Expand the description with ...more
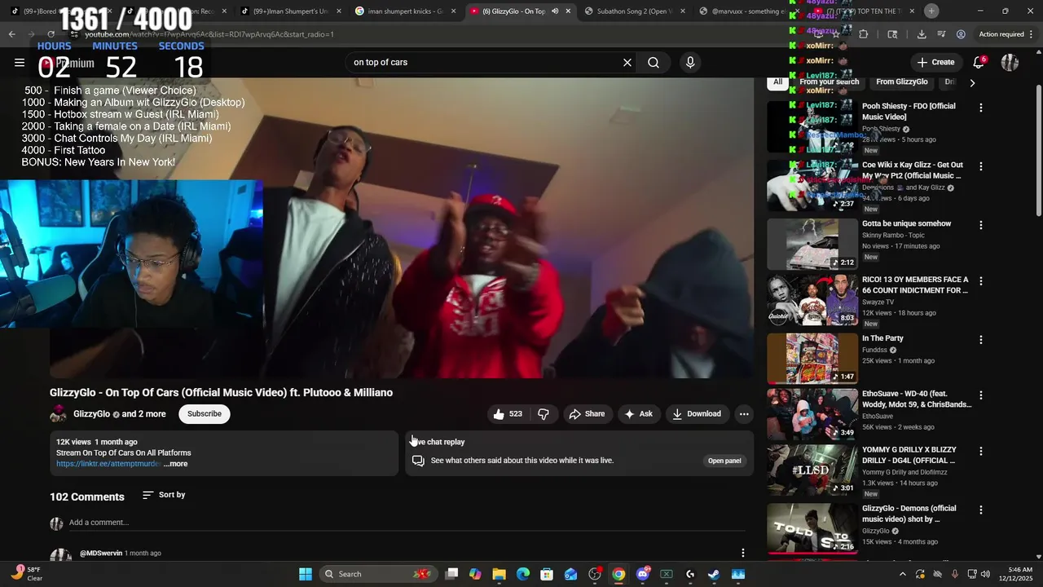The width and height of the screenshot is (1043, 587). 176,464
